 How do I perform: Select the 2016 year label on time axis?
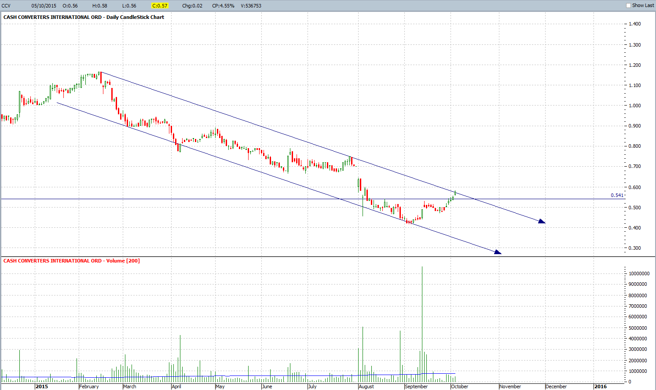point(600,386)
